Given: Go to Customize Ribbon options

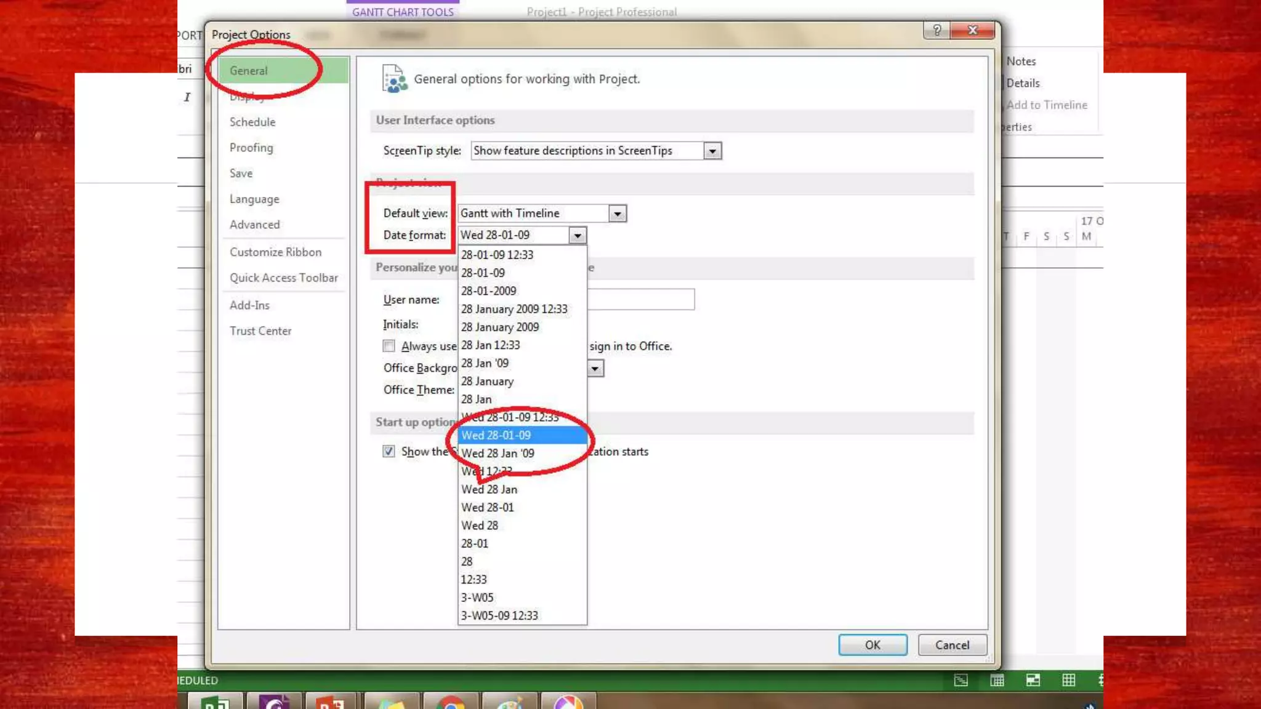Looking at the screenshot, I should (x=275, y=252).
